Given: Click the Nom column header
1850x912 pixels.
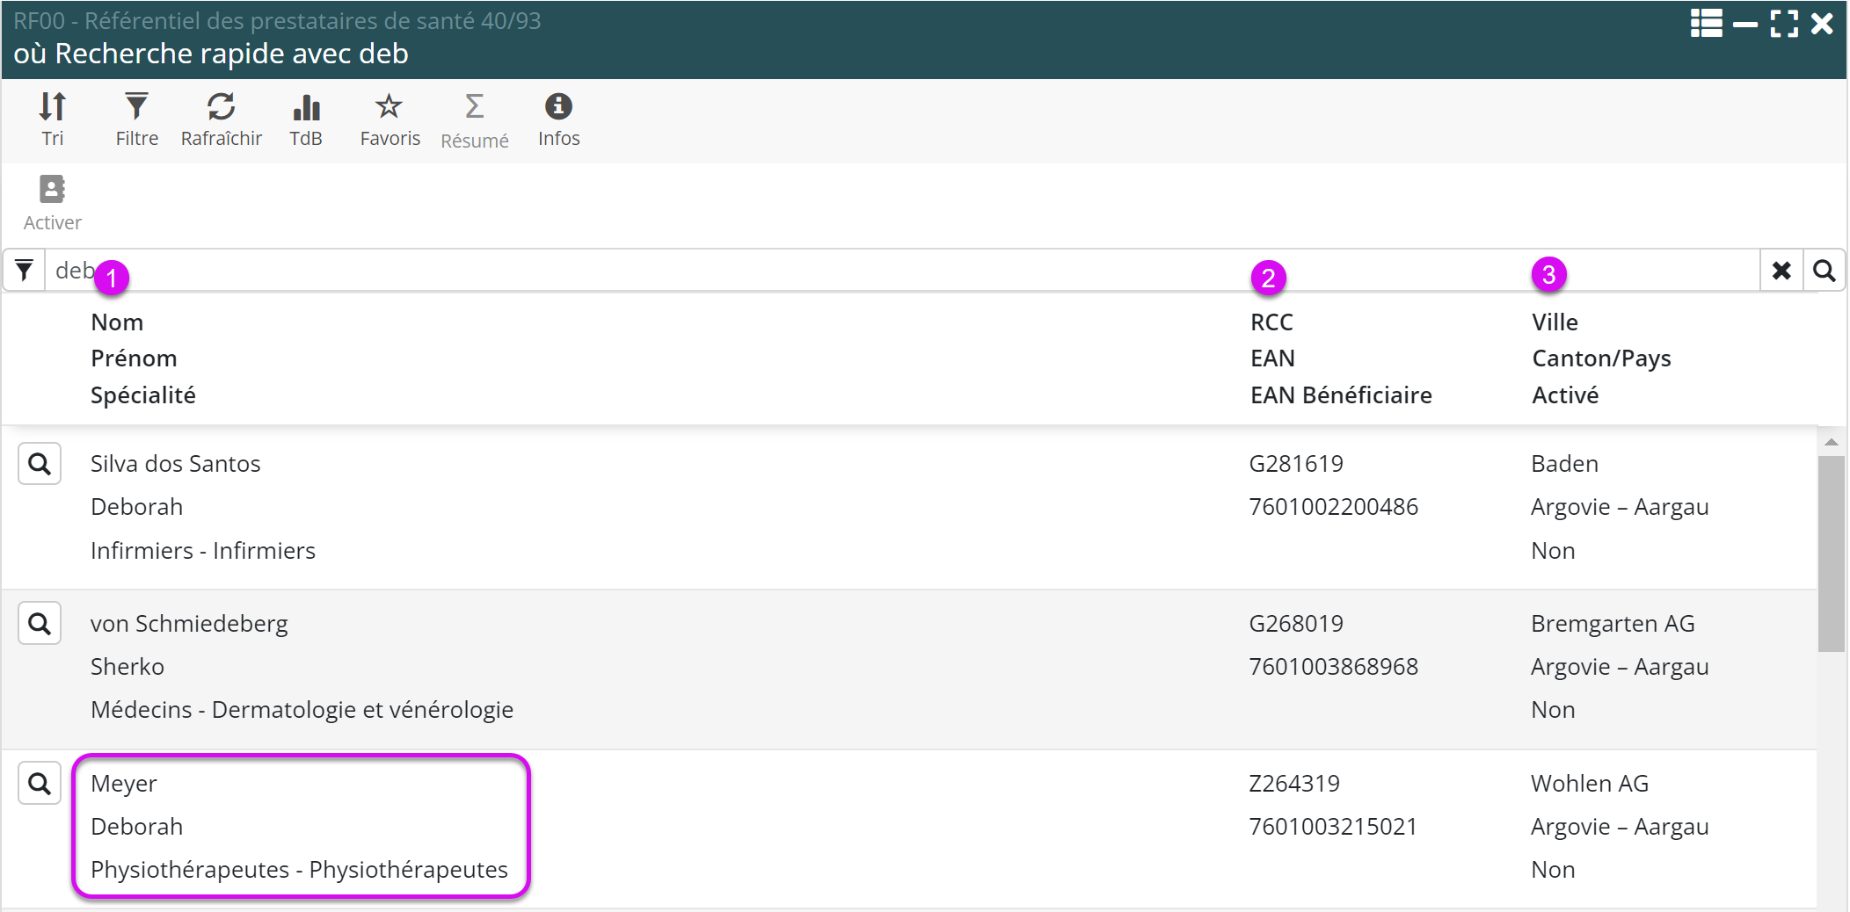Looking at the screenshot, I should [x=117, y=322].
